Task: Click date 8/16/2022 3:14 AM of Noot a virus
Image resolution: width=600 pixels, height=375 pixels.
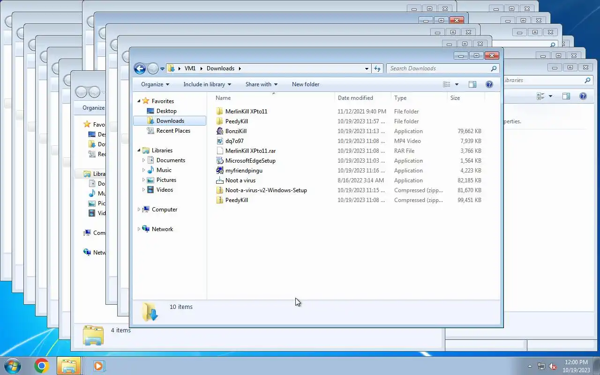Action: click(x=360, y=180)
